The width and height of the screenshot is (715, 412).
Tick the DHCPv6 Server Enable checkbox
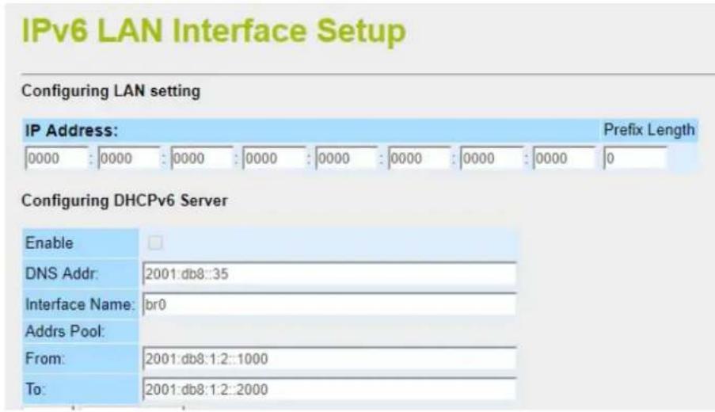(155, 242)
